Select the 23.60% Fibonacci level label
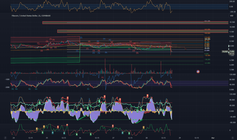237x140 pixels. (x=207, y=50)
